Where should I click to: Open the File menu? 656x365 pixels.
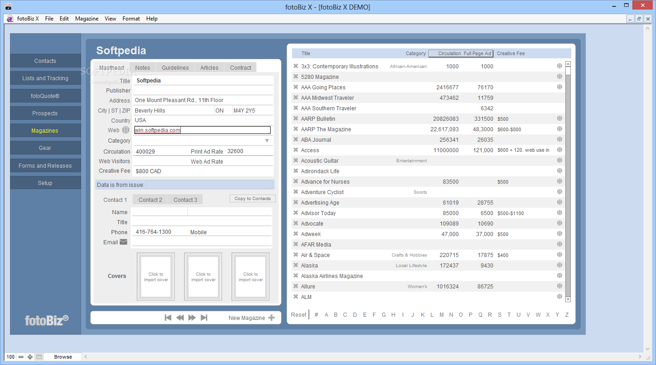point(49,19)
